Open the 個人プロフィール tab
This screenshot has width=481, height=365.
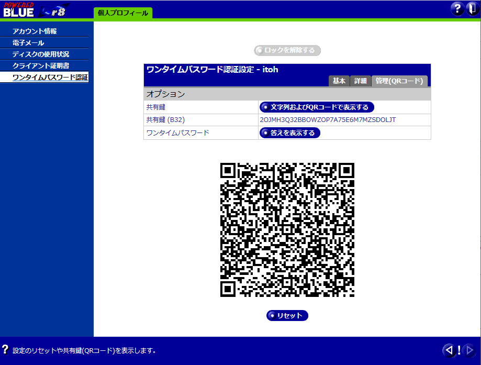pos(122,13)
